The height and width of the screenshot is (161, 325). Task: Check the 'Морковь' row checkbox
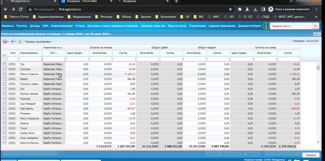pyautogui.click(x=4, y=99)
